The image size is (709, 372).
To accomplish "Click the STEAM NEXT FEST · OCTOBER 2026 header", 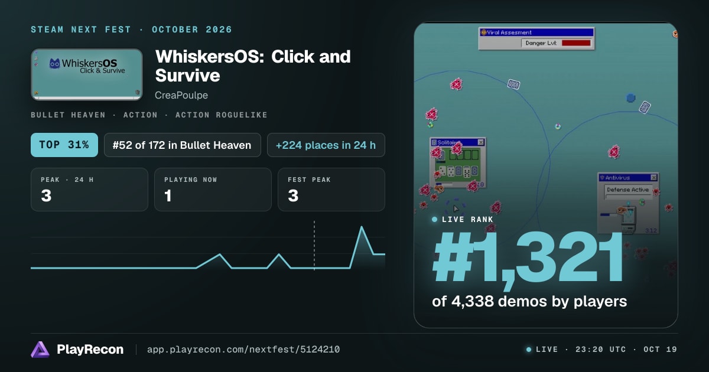I will [131, 30].
